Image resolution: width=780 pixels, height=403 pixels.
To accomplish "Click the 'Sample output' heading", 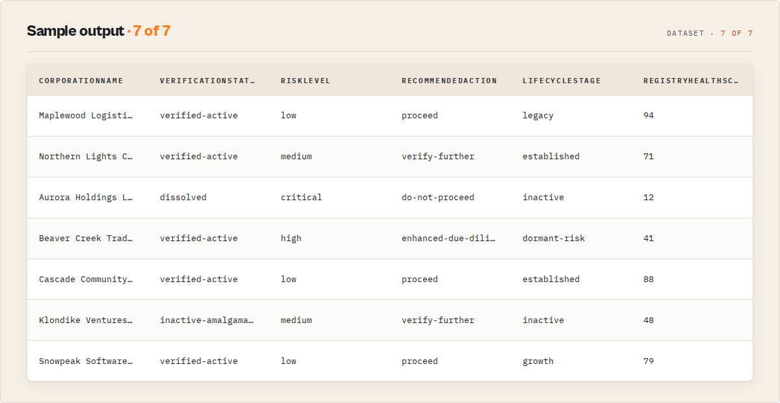I will coord(75,31).
